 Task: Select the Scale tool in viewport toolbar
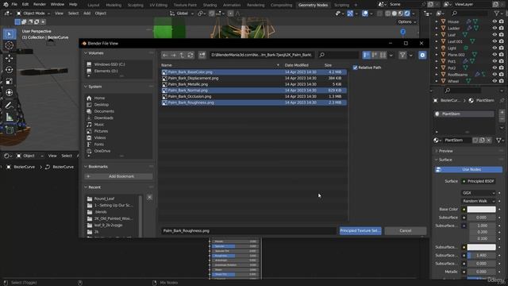[10, 81]
